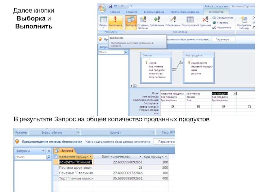Collapse navigation pane with double chevron
This screenshot has height=195, width=260.
(49, 151)
